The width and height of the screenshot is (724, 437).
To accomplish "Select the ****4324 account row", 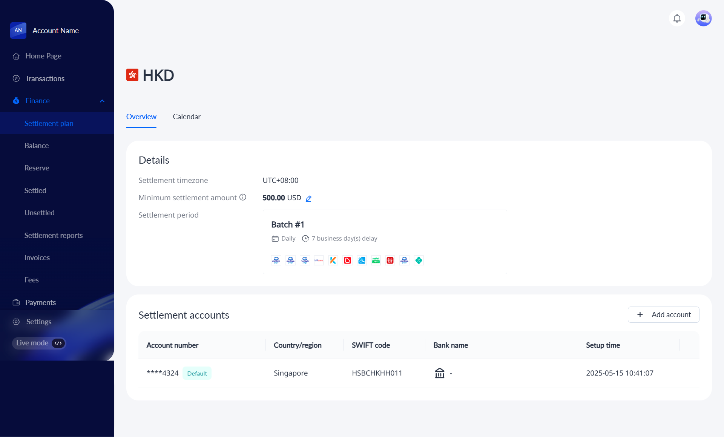I will pos(163,373).
